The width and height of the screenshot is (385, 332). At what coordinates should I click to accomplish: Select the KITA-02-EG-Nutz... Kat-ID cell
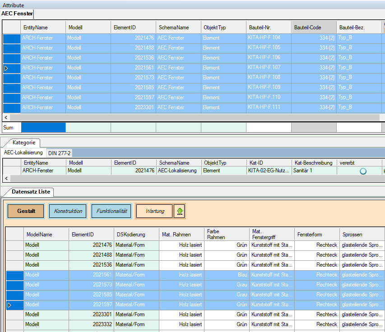269,171
